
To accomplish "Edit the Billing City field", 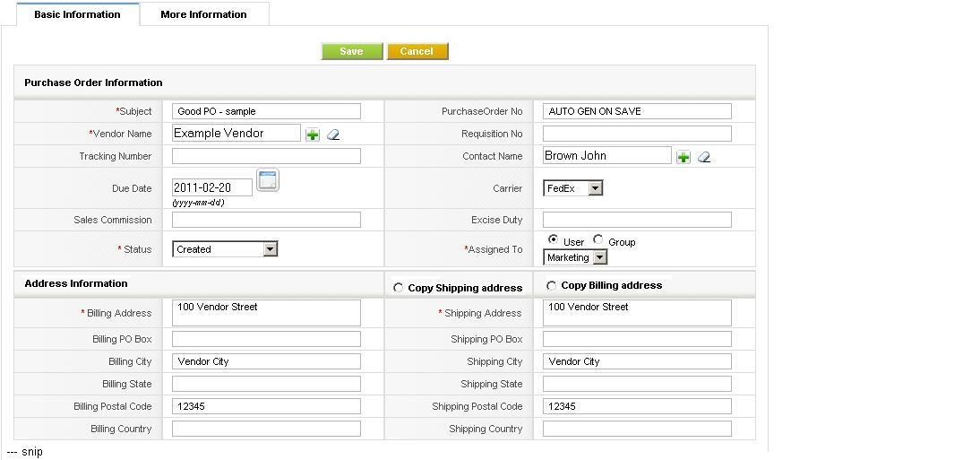I will pos(267,361).
